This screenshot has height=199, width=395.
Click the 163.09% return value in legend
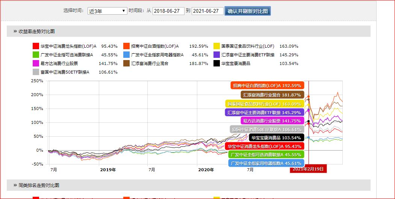(x=289, y=46)
